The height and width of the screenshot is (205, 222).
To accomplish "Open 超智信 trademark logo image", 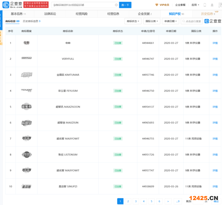I will [x=27, y=123].
